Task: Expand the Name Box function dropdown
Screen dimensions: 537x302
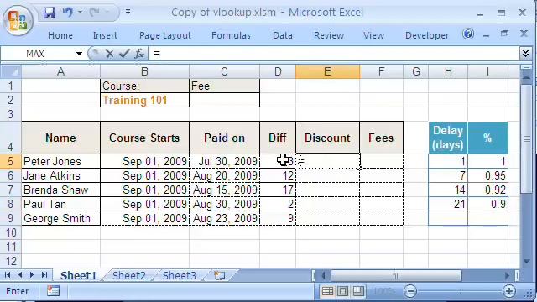Action: pyautogui.click(x=79, y=54)
